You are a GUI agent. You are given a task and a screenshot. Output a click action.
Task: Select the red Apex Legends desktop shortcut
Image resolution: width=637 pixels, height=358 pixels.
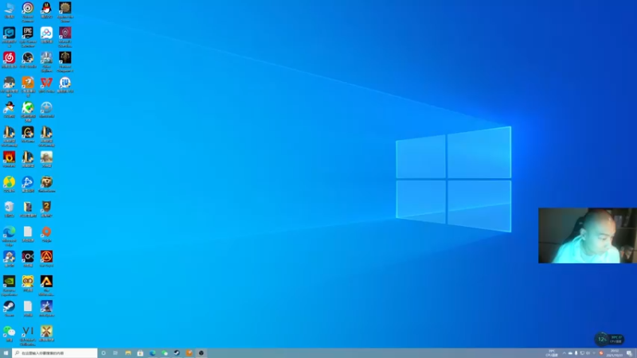pos(46,259)
